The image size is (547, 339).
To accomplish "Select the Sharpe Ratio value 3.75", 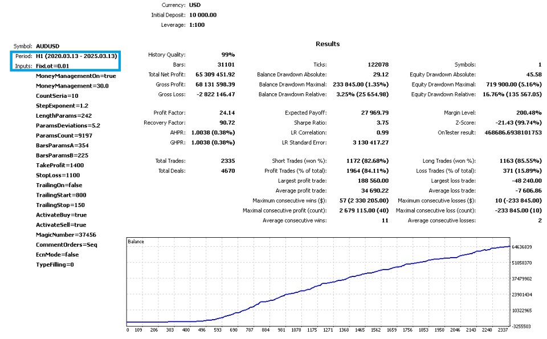I will pyautogui.click(x=382, y=123).
